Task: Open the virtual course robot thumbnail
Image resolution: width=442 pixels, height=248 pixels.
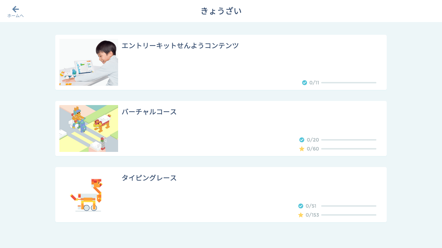Action: [x=89, y=128]
